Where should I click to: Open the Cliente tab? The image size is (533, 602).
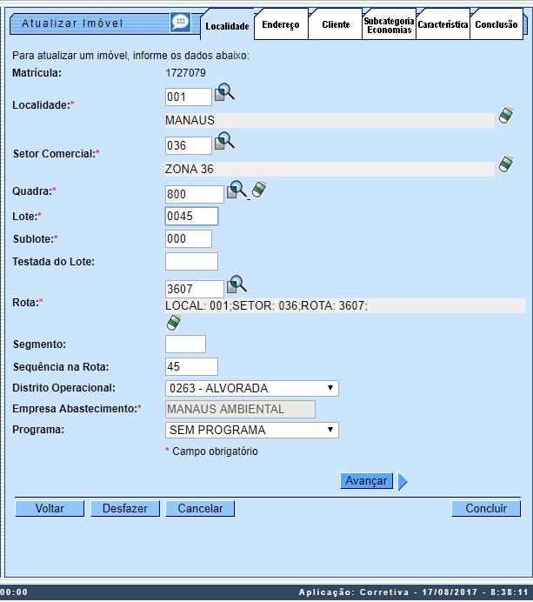coord(336,25)
